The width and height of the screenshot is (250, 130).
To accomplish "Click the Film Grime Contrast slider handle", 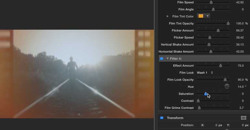I will coord(199,108).
